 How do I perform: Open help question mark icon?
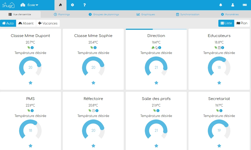[85, 5]
